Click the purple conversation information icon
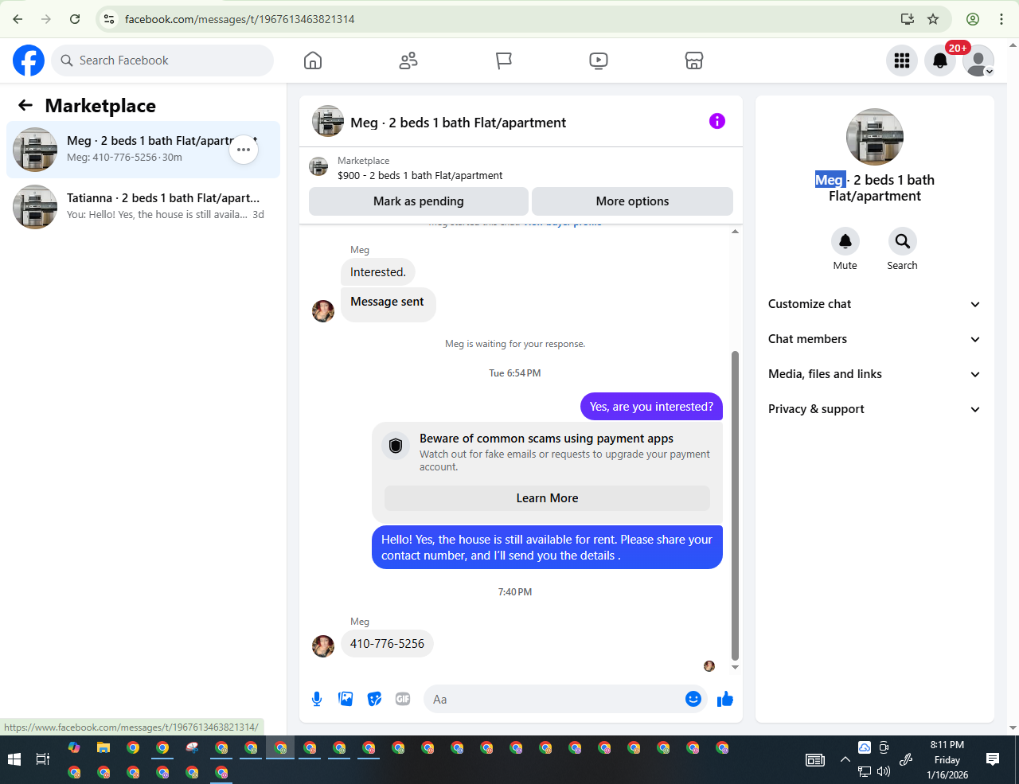Screen dimensions: 1019x784 click(x=717, y=121)
